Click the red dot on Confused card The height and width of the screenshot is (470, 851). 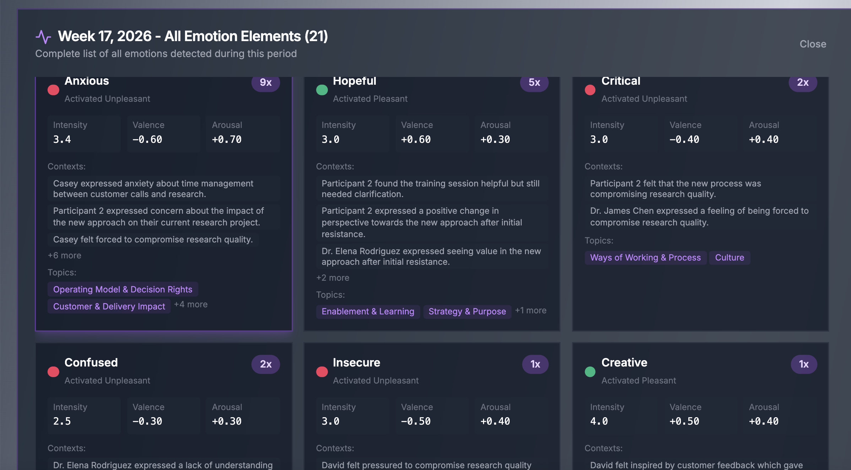click(x=53, y=371)
